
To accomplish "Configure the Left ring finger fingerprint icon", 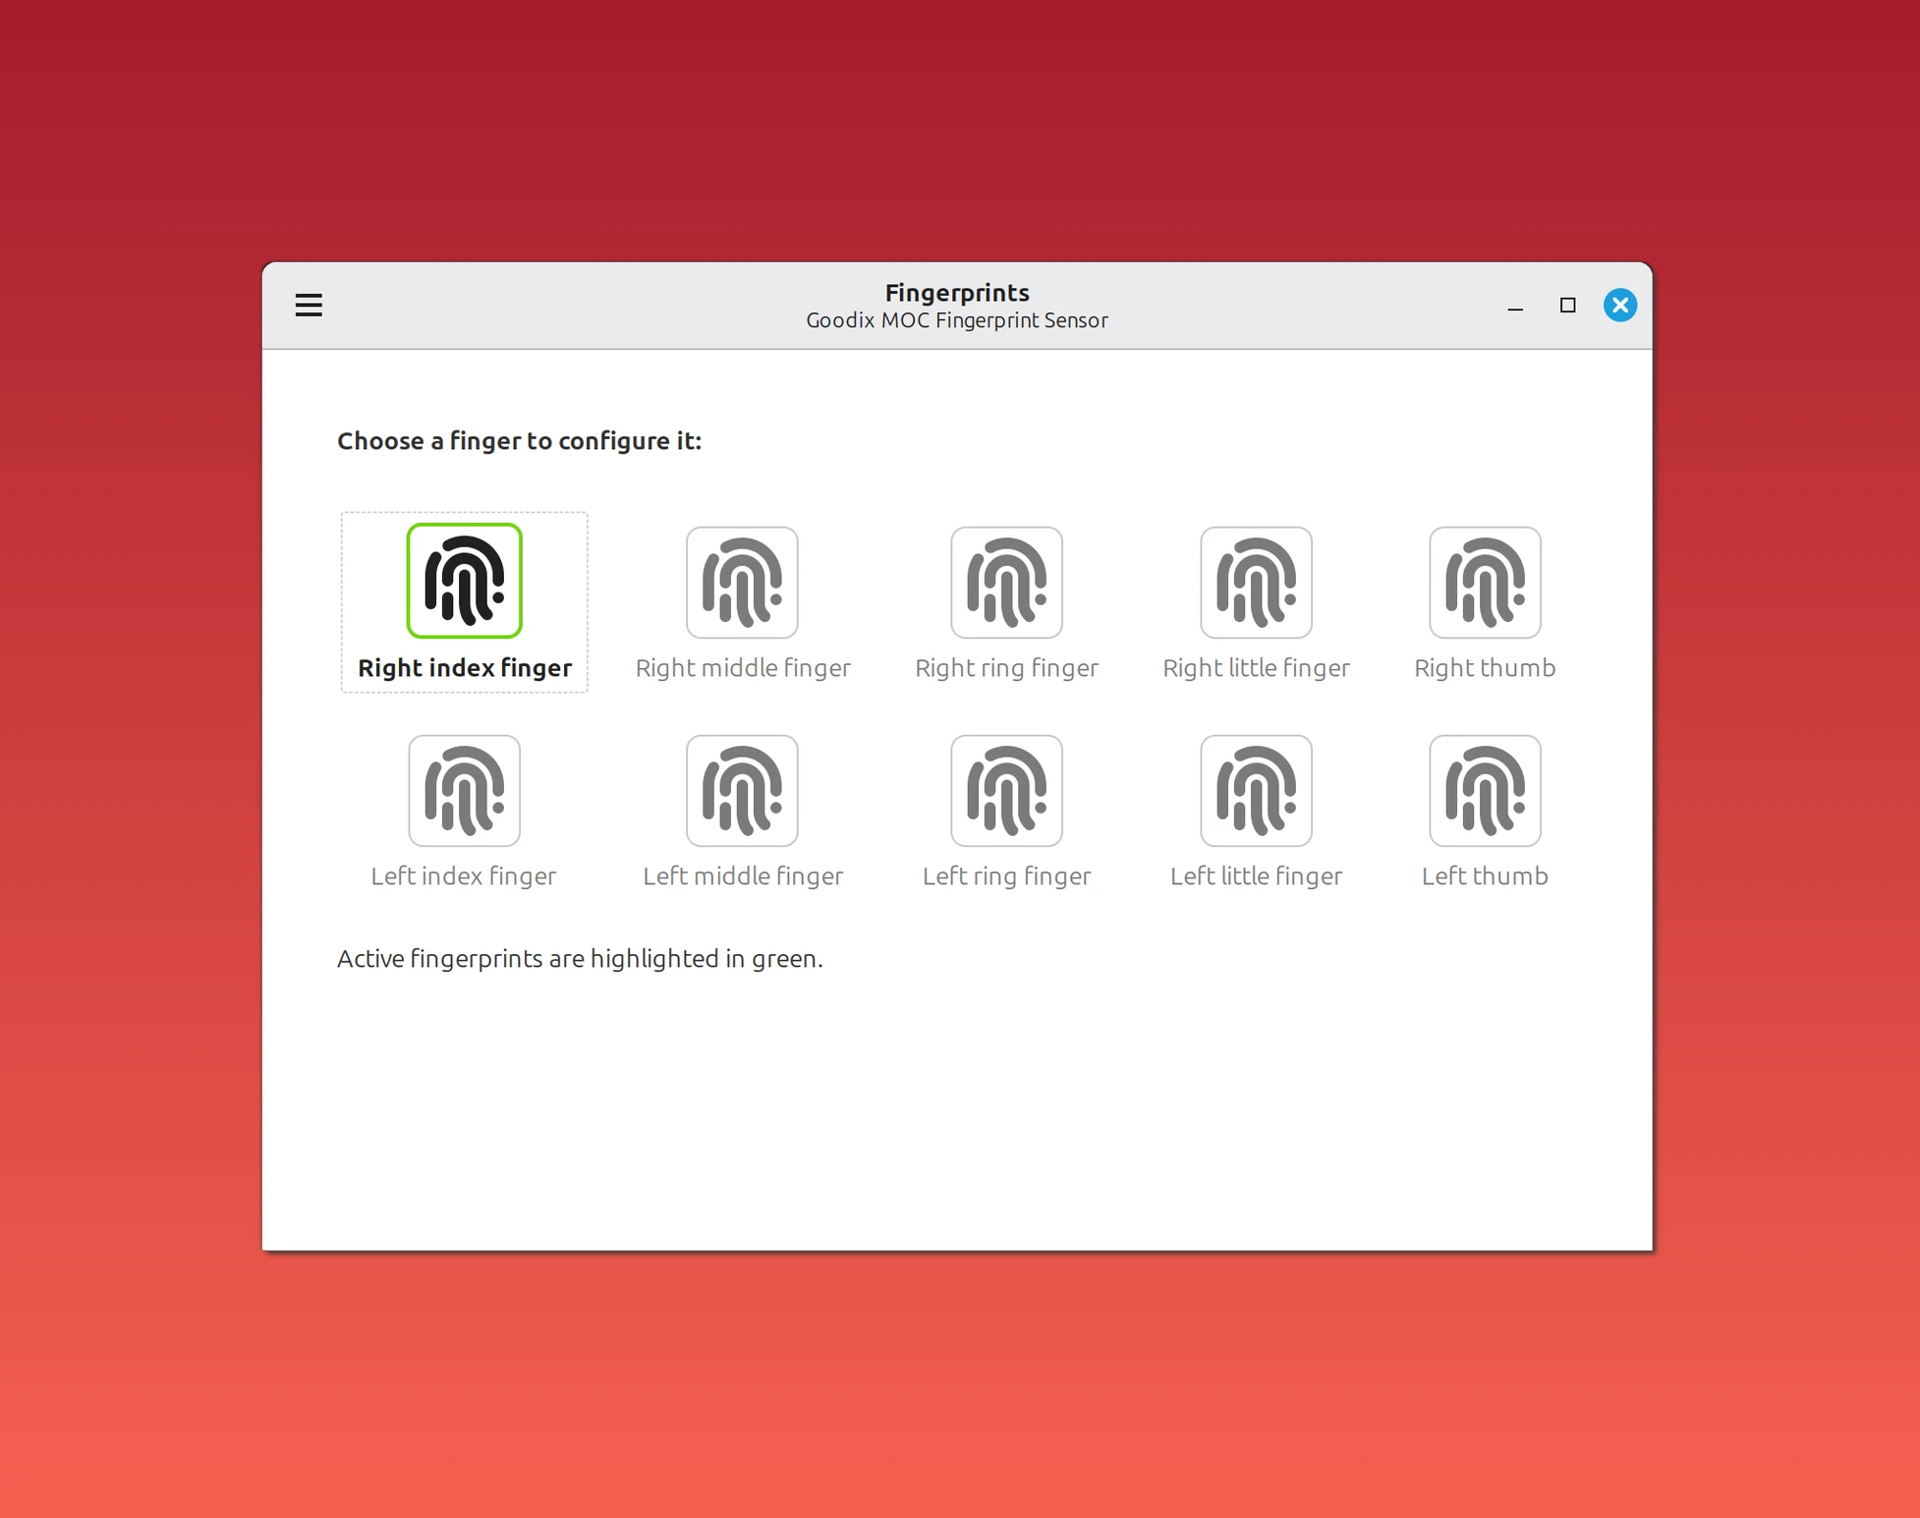I will [x=1006, y=791].
